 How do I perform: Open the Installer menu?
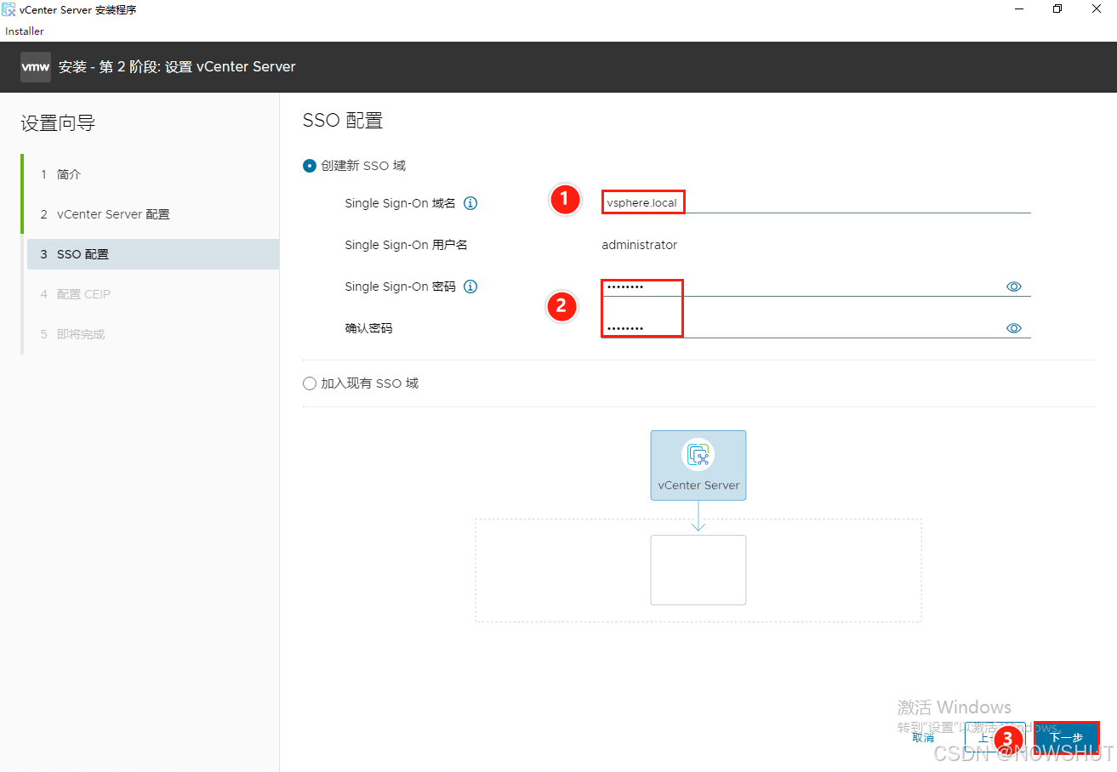[x=25, y=31]
